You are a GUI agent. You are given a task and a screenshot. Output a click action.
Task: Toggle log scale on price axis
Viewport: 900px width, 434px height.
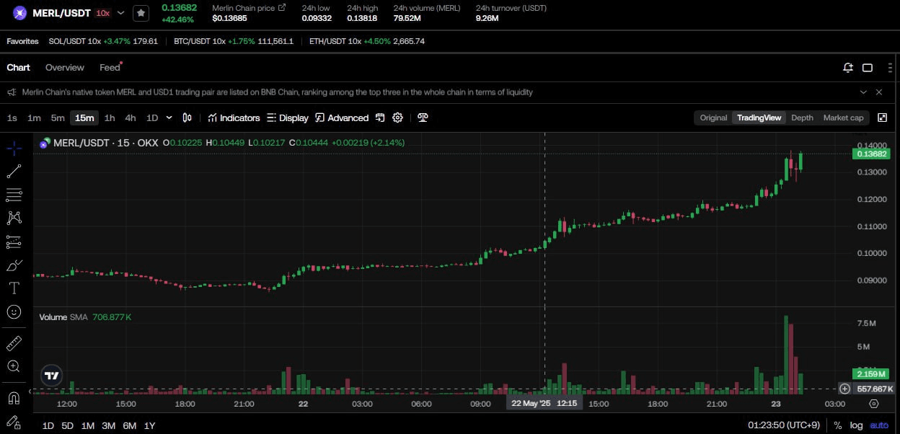856,425
